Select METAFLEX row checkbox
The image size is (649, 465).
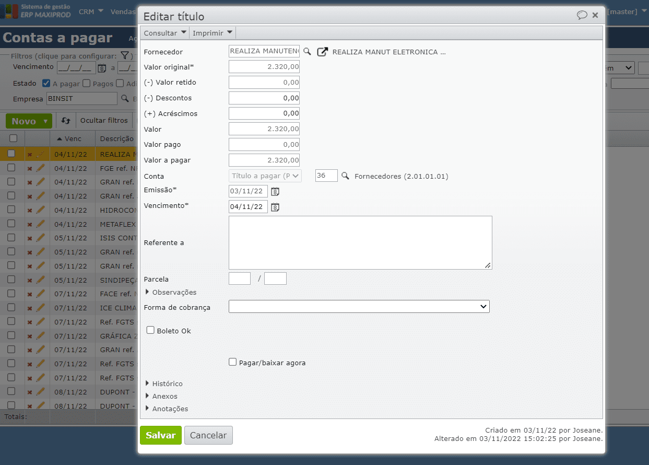click(x=11, y=224)
